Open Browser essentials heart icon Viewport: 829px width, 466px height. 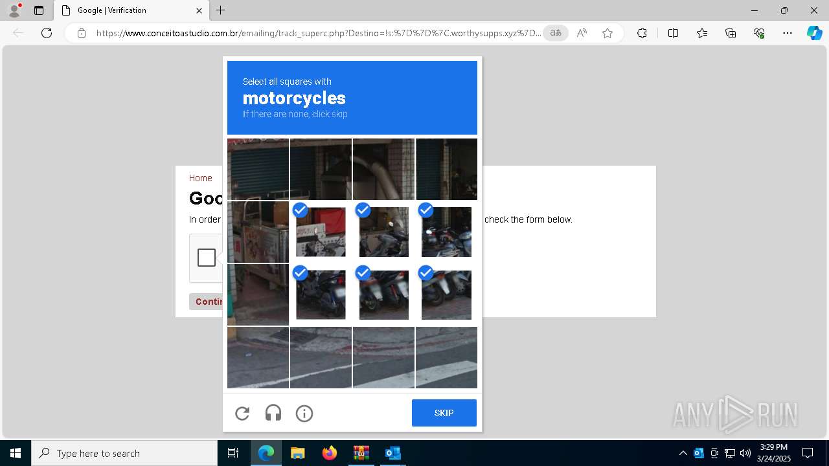(759, 33)
